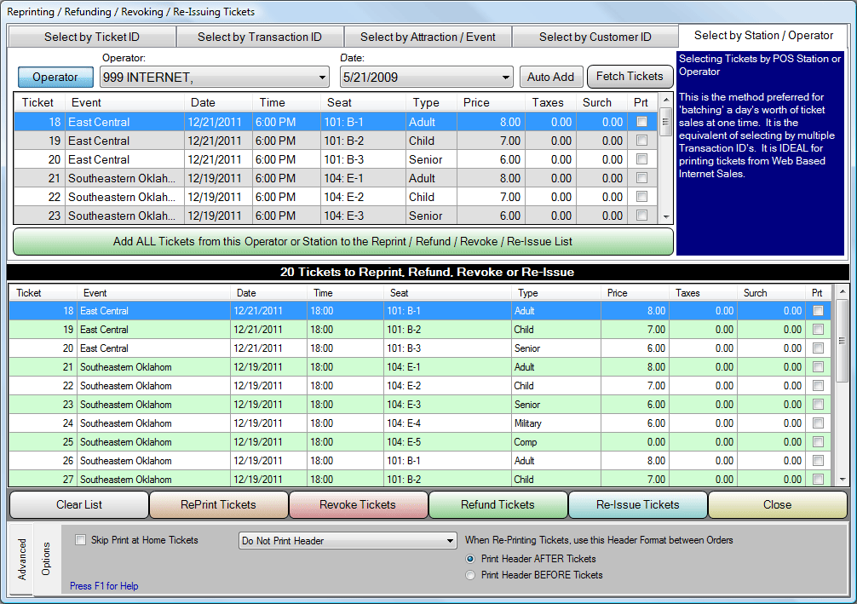The image size is (857, 604).
Task: Enable Skip Print at Home Tickets
Action: [x=81, y=540]
